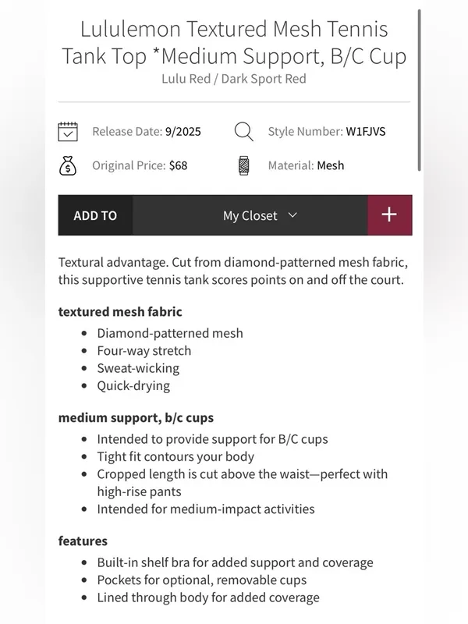The height and width of the screenshot is (624, 468).
Task: Click the ADD TO label button
Action: 95,215
